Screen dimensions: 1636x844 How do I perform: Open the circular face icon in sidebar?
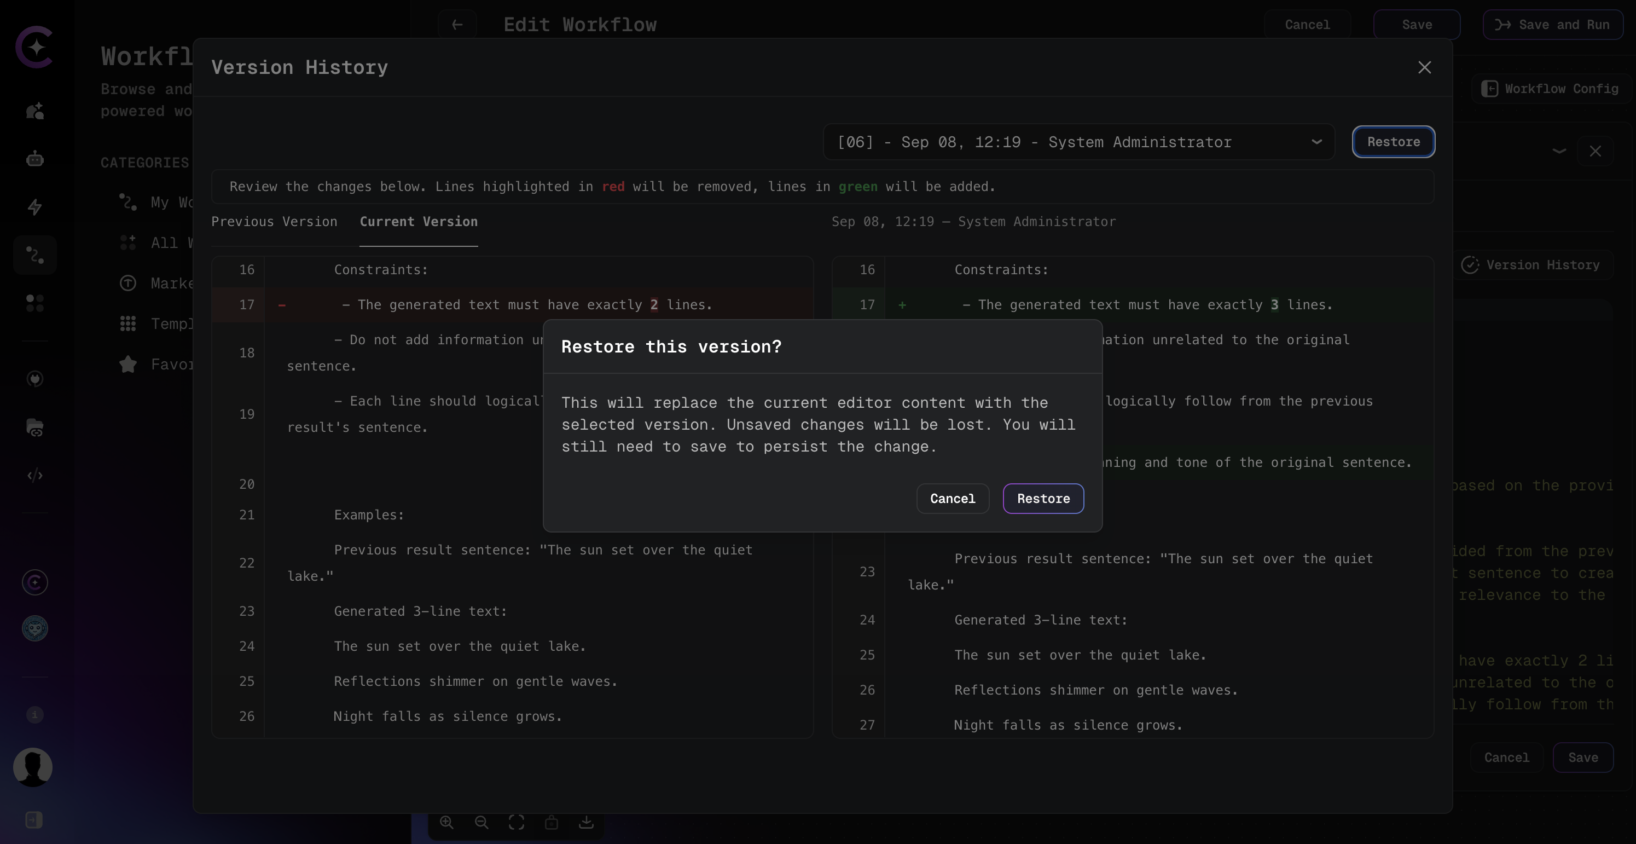(35, 379)
